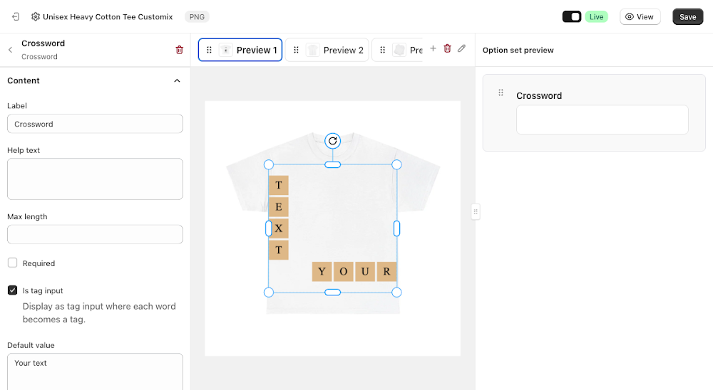Screen dimensions: 713x390
Task: Click the PNG format badge
Action: point(197,17)
